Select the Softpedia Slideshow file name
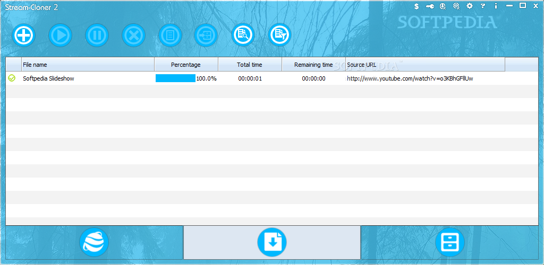 (x=48, y=78)
